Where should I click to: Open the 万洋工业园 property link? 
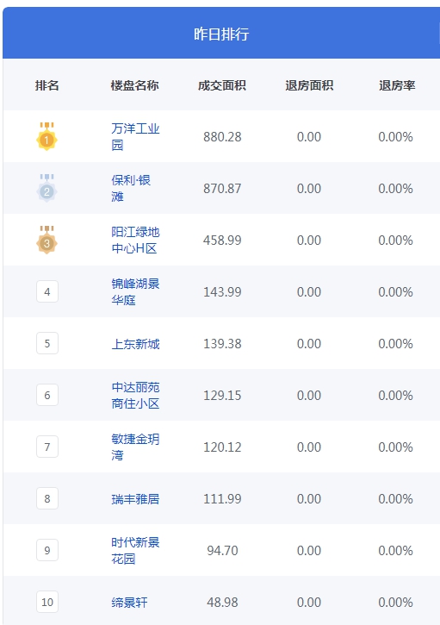tap(135, 136)
